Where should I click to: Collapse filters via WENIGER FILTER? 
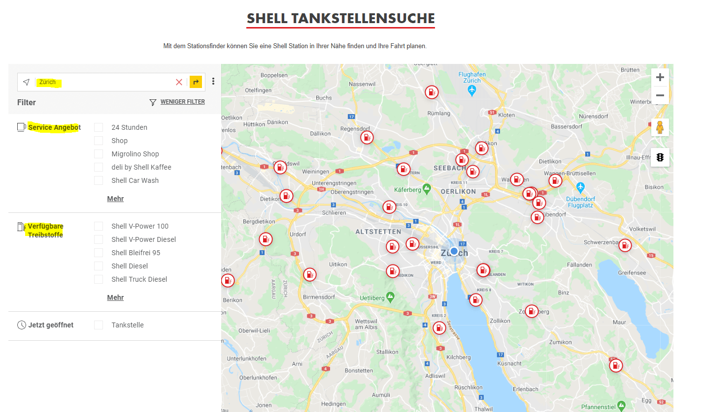[x=182, y=102]
